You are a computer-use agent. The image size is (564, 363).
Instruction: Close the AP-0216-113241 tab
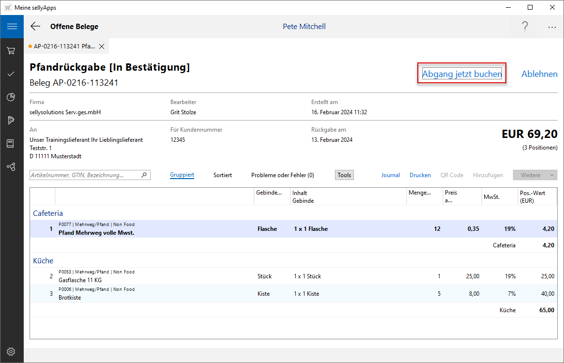point(102,46)
